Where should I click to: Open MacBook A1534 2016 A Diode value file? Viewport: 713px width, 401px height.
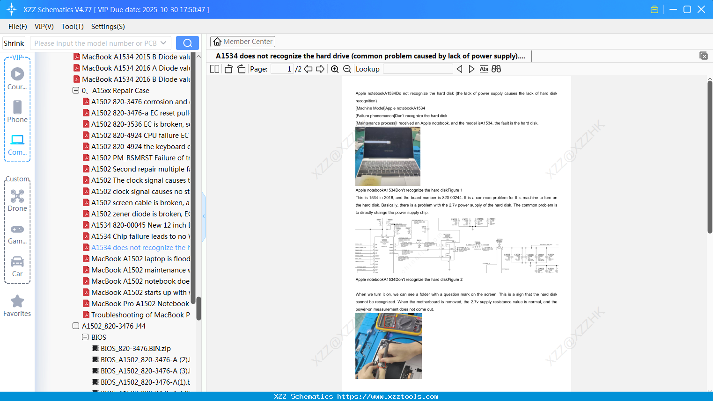(136, 68)
